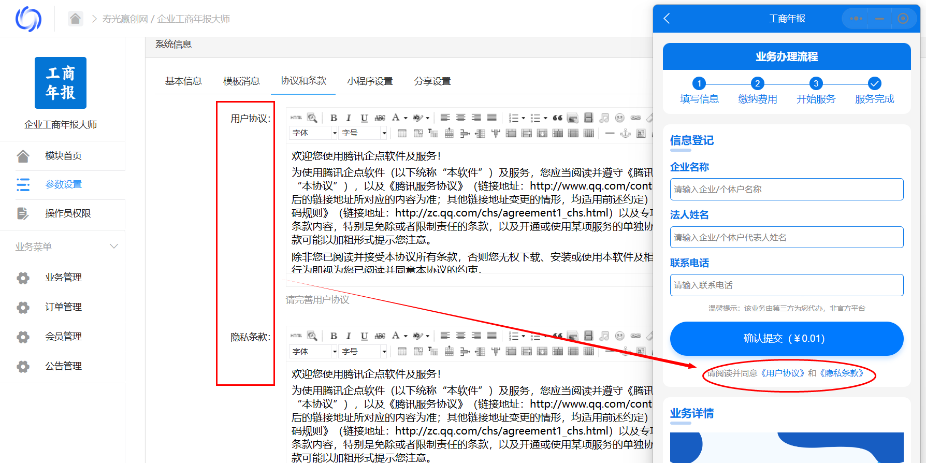Expand font color arrow in 用户协议 editor
The height and width of the screenshot is (463, 926).
pos(406,118)
